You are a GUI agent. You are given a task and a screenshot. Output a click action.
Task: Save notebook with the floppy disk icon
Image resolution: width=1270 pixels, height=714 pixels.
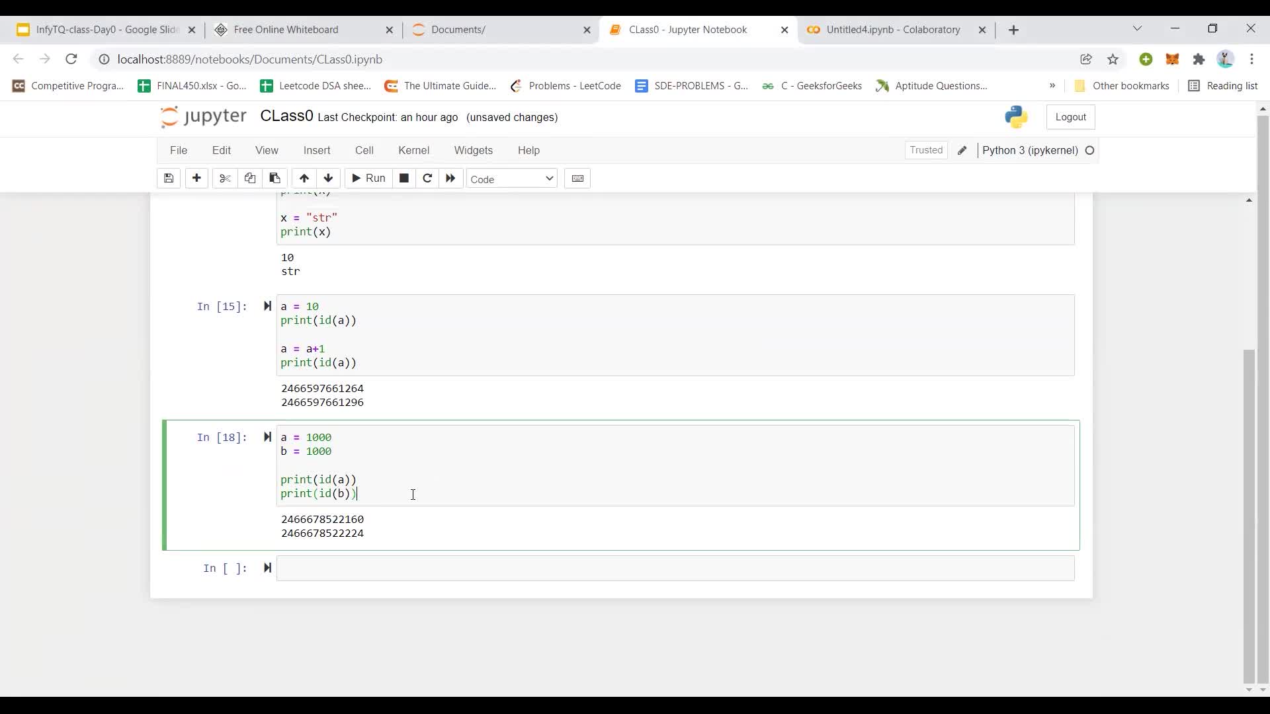[x=169, y=178]
